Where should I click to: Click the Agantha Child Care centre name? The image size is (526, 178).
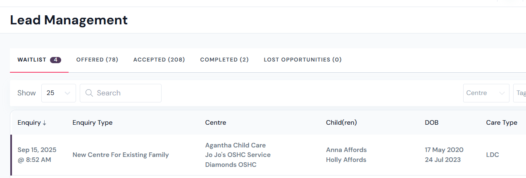(236, 145)
